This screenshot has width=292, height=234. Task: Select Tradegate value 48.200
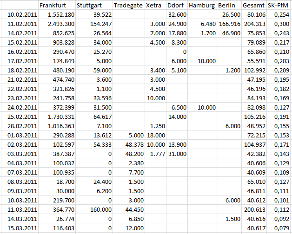[x=129, y=154]
